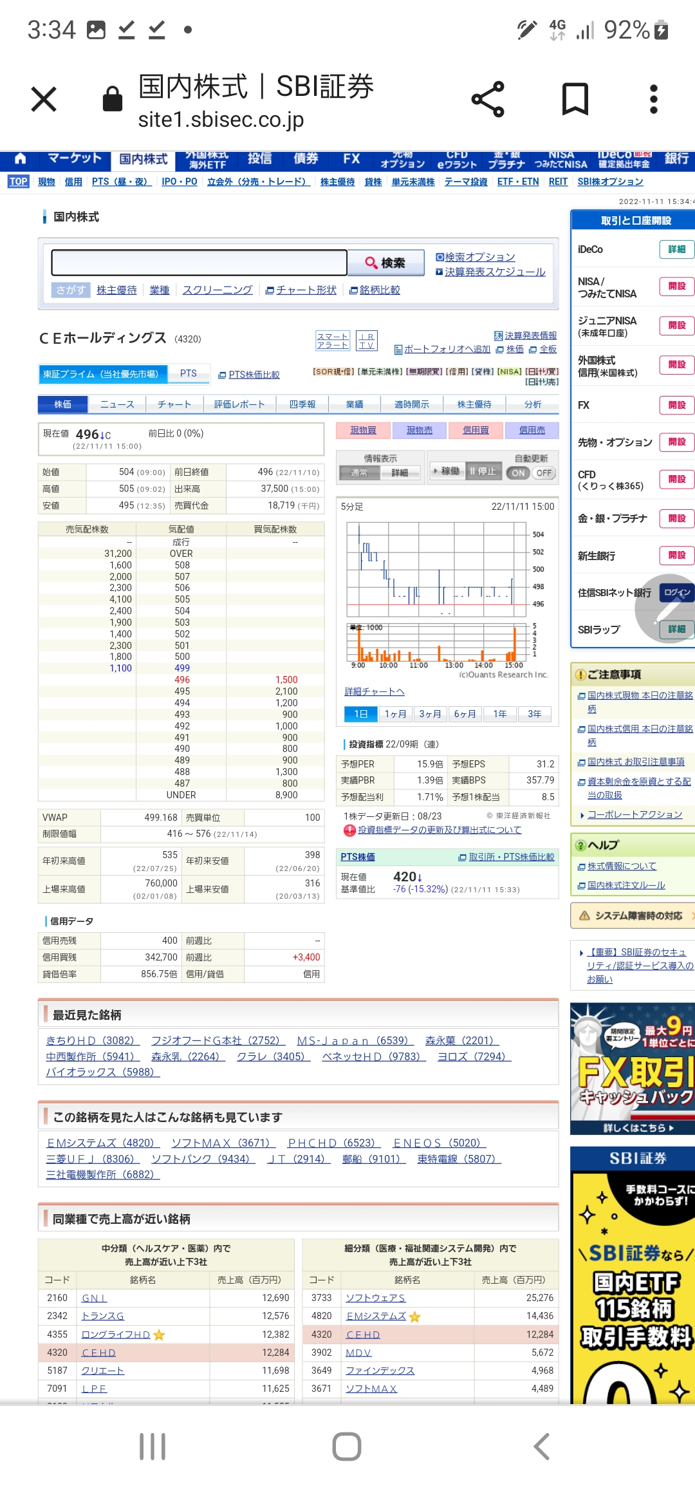
Task: Click iDeCo 詳細 button
Action: [676, 249]
